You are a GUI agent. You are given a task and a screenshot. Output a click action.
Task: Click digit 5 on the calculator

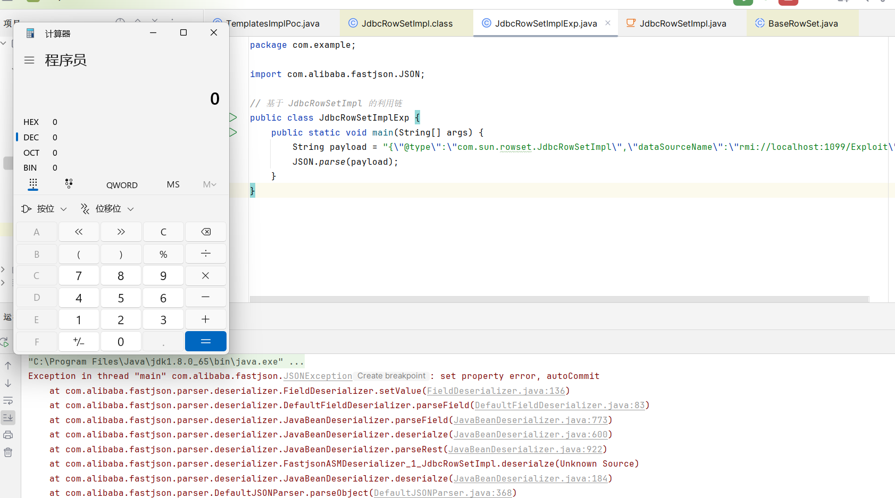click(x=121, y=298)
